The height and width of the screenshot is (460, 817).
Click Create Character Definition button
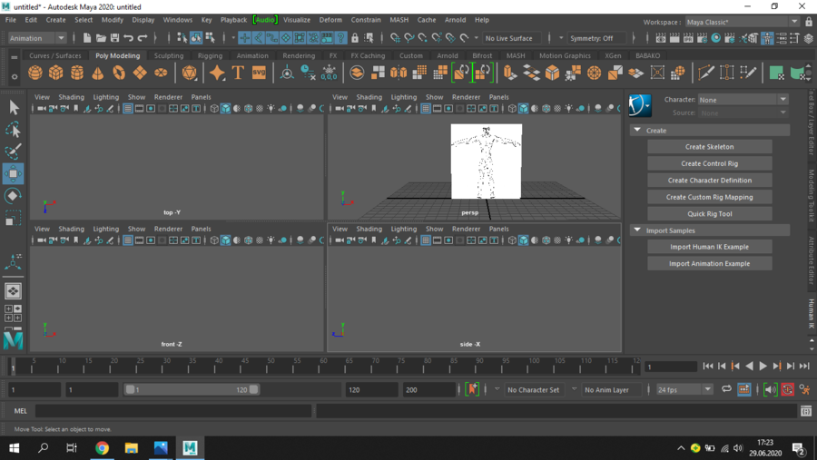point(709,181)
